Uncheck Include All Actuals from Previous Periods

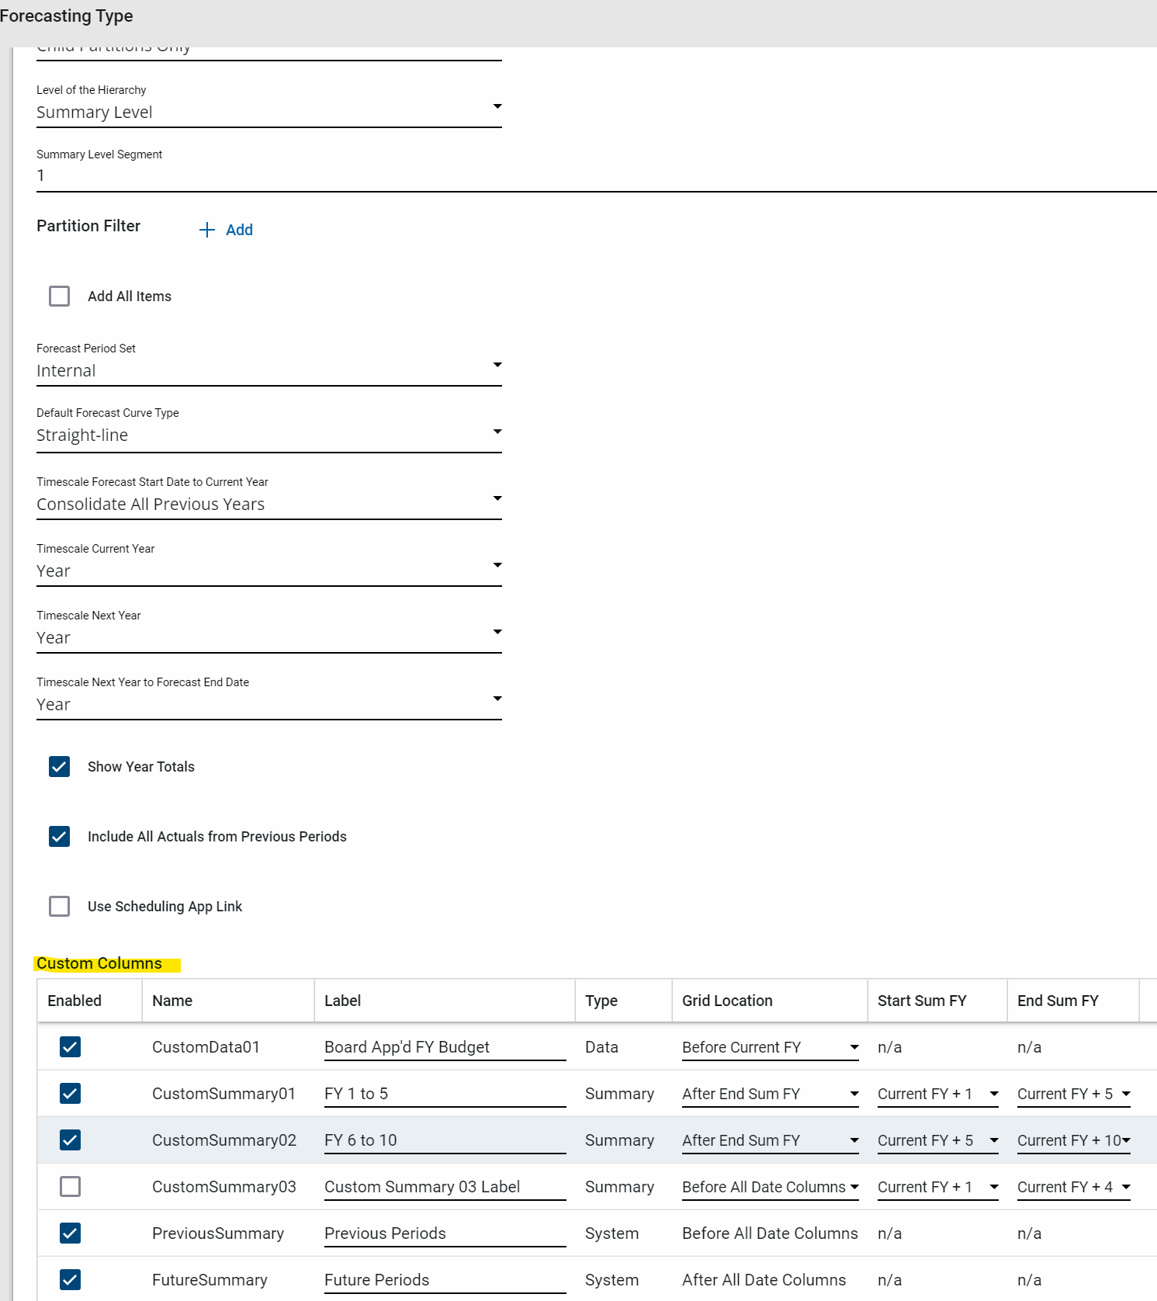(x=60, y=837)
